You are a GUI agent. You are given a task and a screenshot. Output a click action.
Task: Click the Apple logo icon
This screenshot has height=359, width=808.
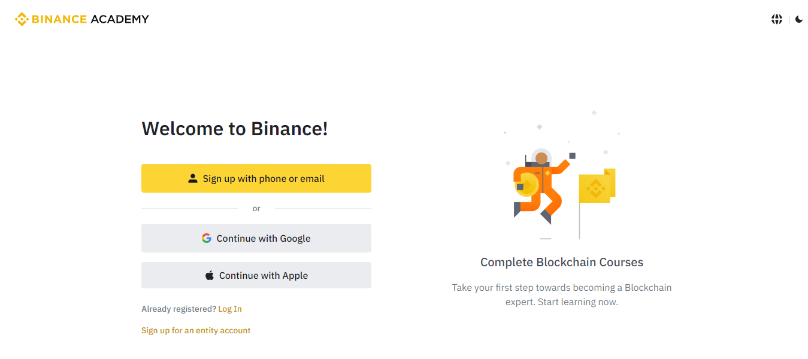click(210, 275)
